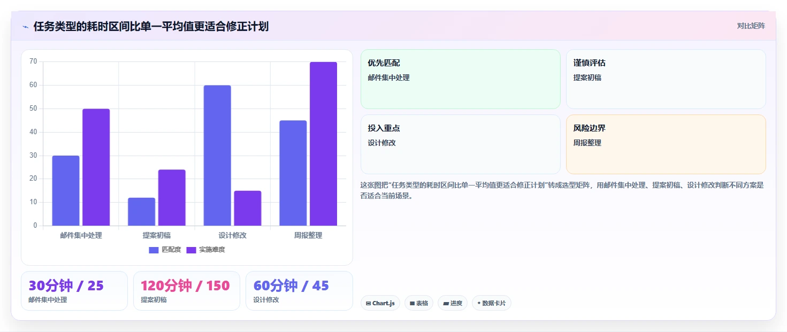The image size is (787, 332).
Task: Select the 30分钟 / 25 stat card
Action: point(74,291)
